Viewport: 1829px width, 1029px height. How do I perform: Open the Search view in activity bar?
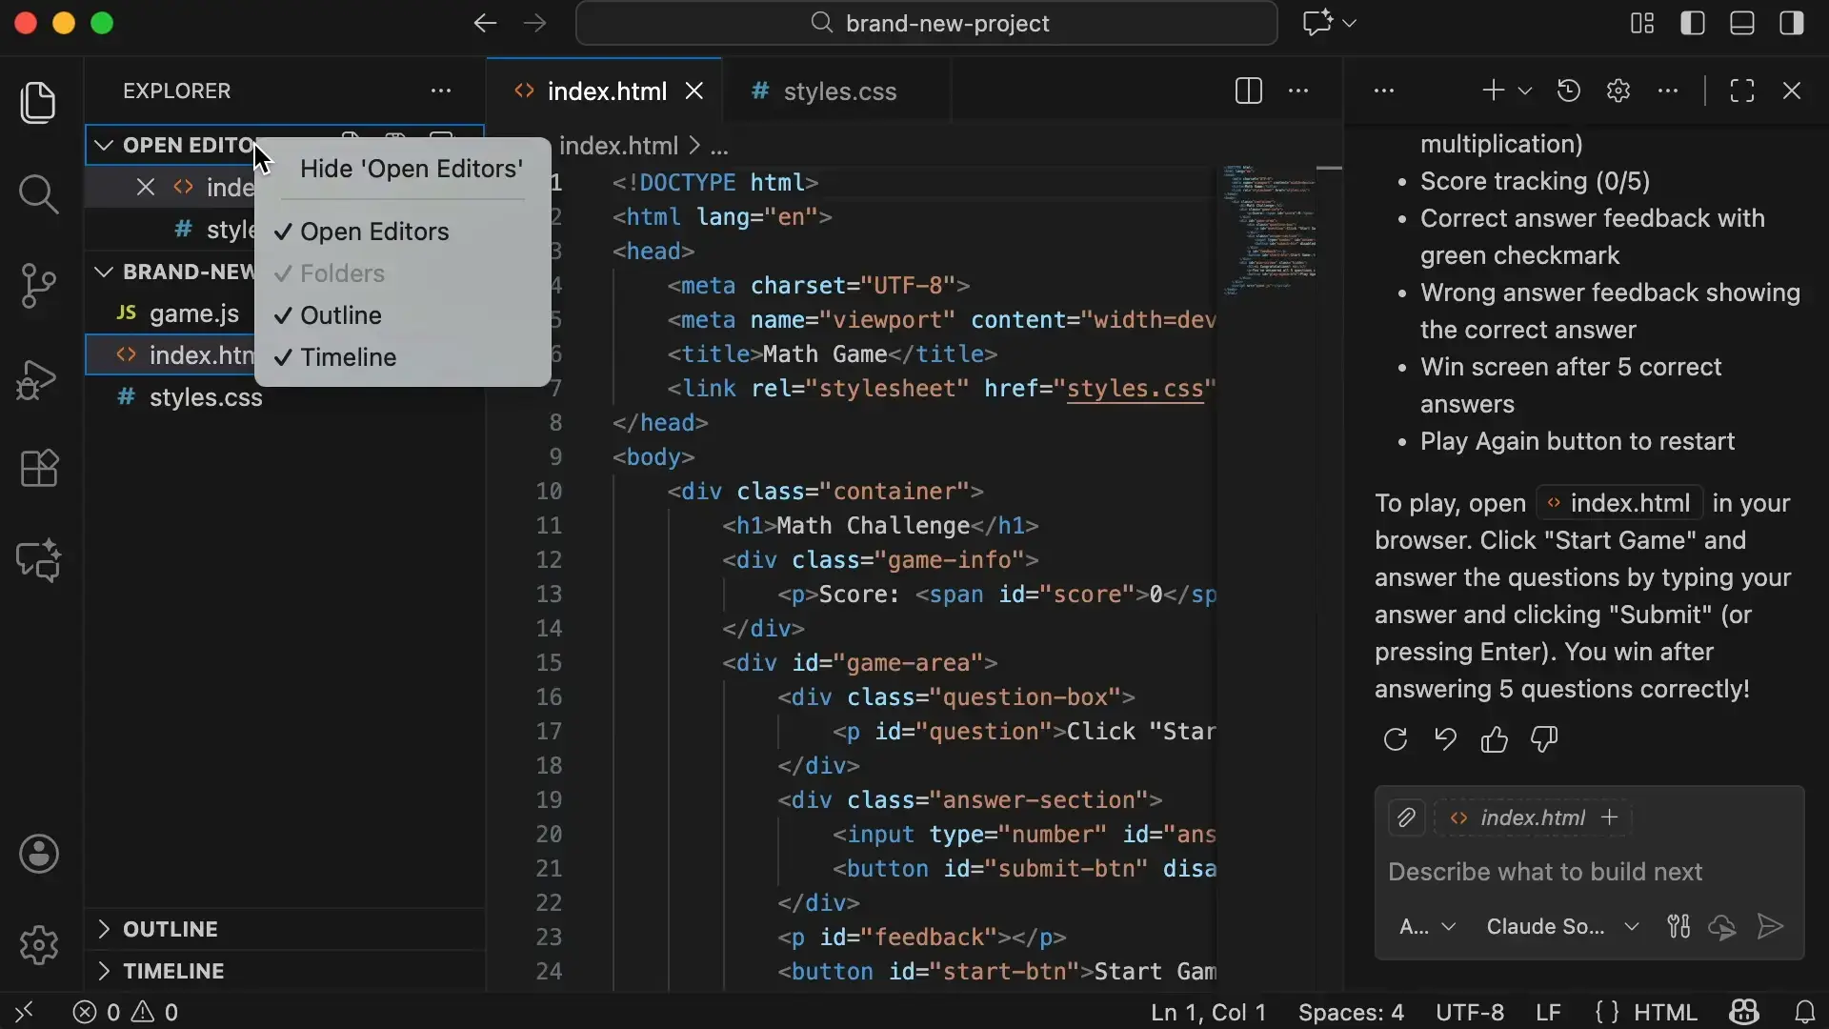pos(38,194)
